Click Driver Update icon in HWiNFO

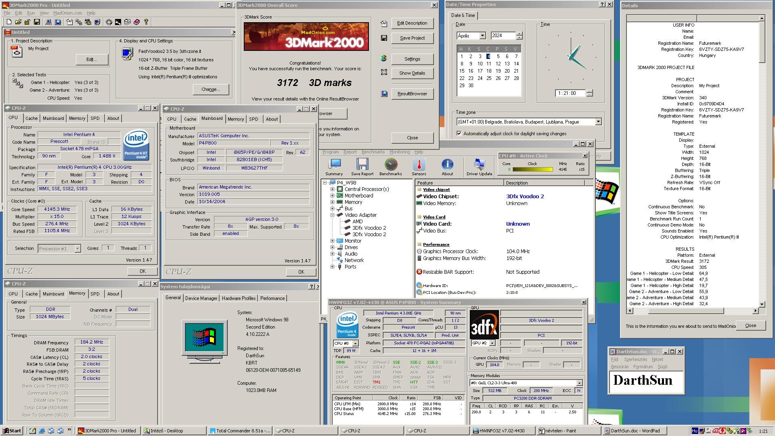tap(479, 167)
